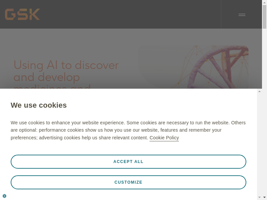Screen dimensions: 267x200
Task: Click the cookie description paragraph text
Action: click(100, 130)
